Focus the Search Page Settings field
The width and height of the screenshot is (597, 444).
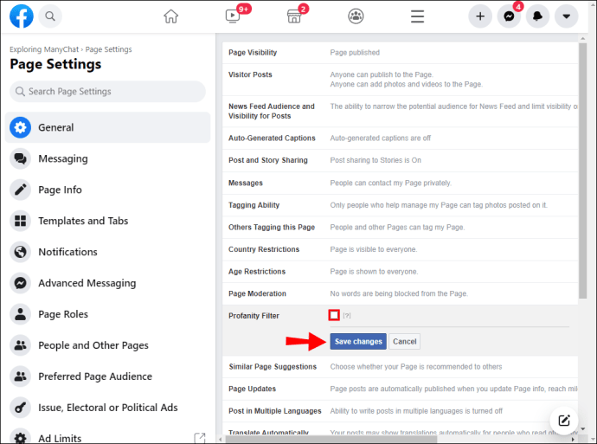pyautogui.click(x=108, y=92)
